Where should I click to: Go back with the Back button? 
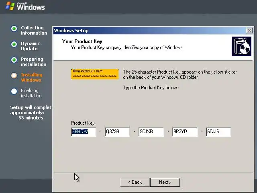[135, 182]
